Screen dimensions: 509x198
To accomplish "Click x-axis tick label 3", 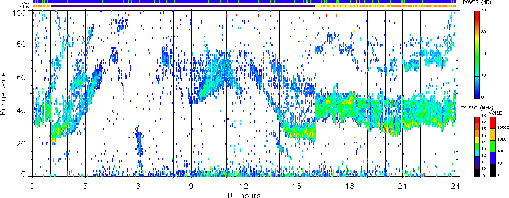I will [x=85, y=186].
